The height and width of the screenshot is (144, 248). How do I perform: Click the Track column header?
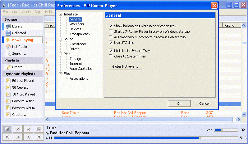pos(50,25)
